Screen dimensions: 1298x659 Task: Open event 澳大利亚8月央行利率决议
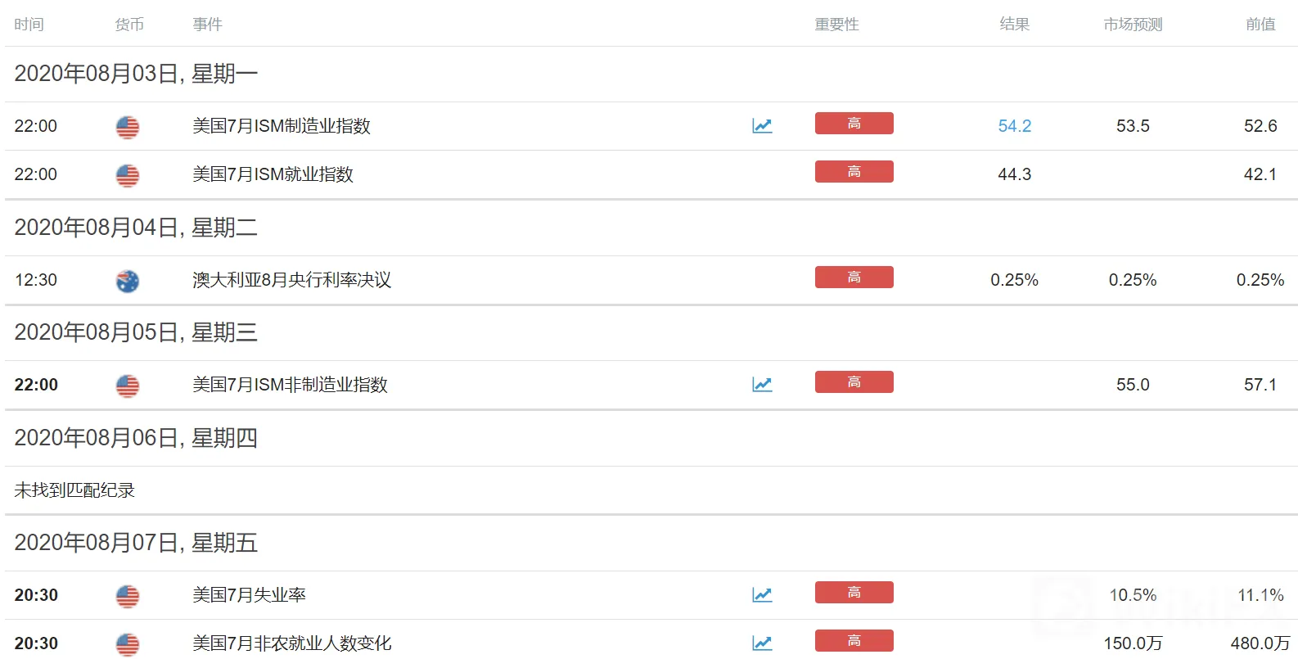292,280
